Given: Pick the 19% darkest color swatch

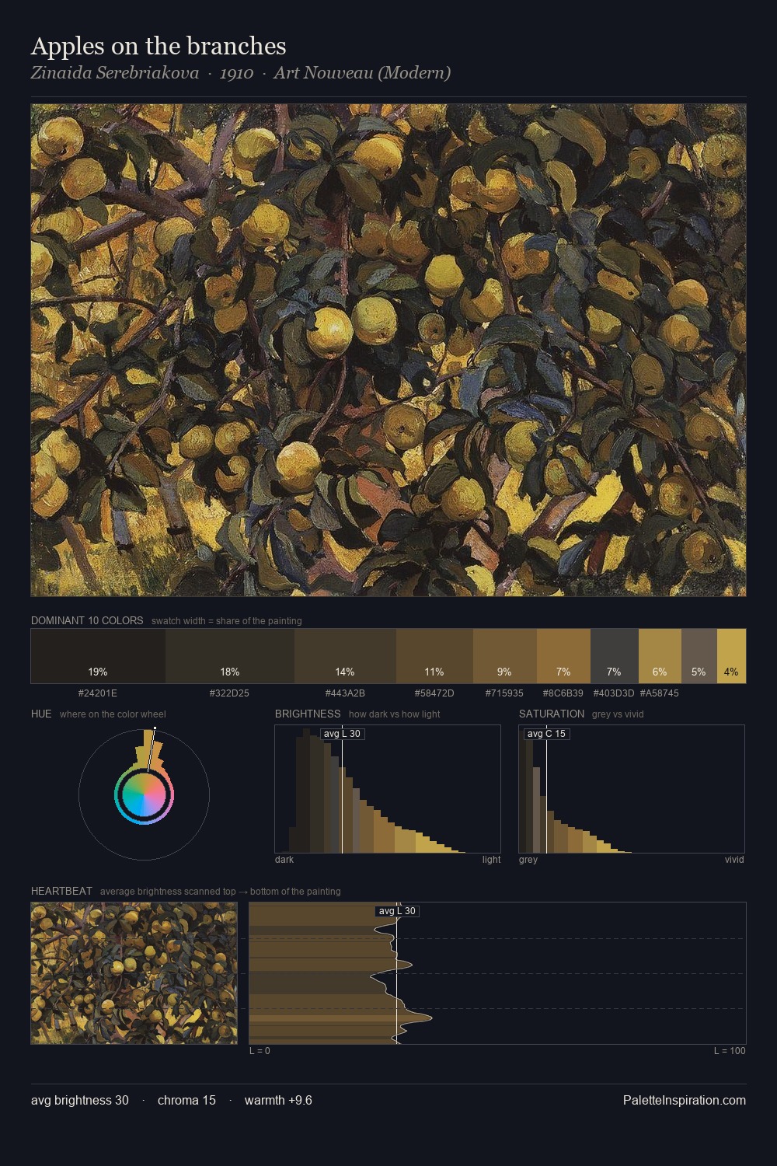Looking at the screenshot, I should click(x=98, y=656).
